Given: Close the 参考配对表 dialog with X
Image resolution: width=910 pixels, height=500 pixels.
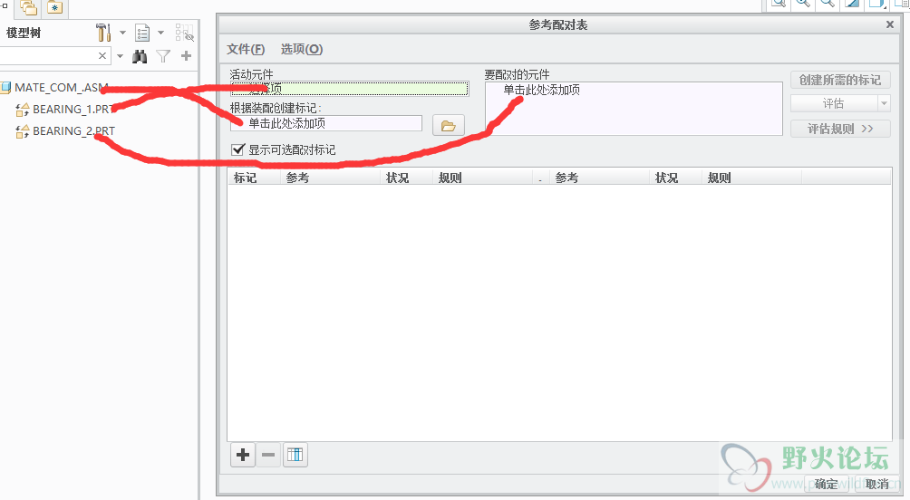Looking at the screenshot, I should click(890, 24).
